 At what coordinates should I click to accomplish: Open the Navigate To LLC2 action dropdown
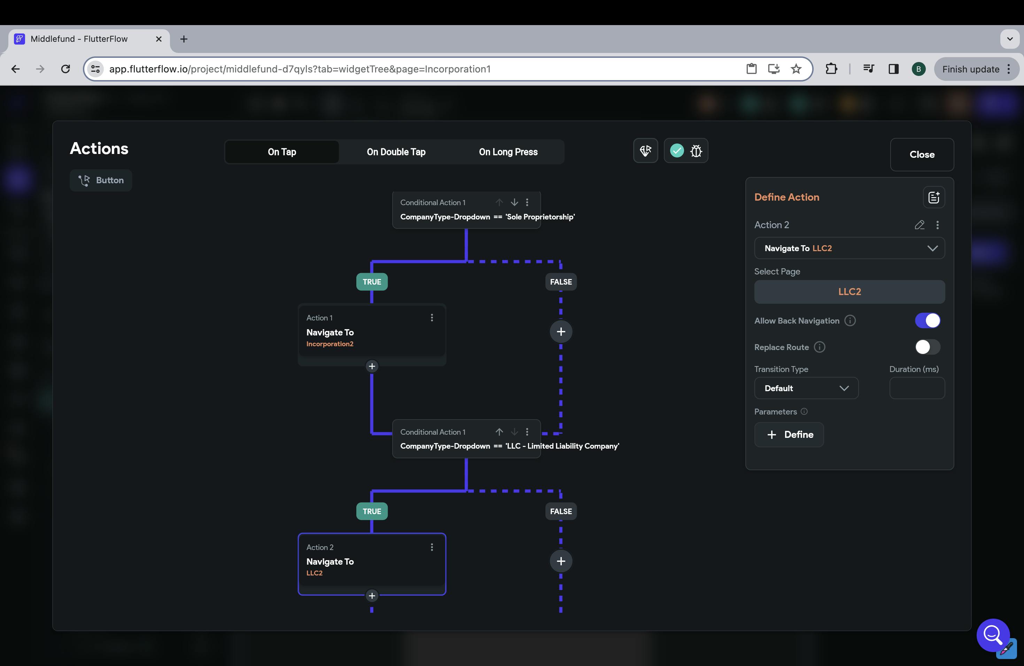pyautogui.click(x=849, y=248)
